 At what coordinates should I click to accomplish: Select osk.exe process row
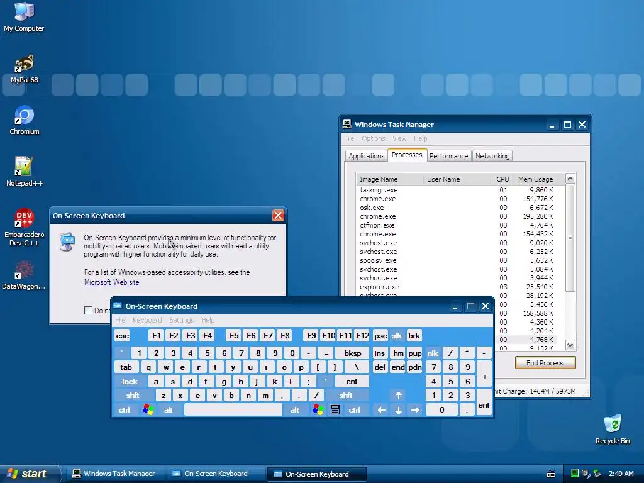click(457, 208)
